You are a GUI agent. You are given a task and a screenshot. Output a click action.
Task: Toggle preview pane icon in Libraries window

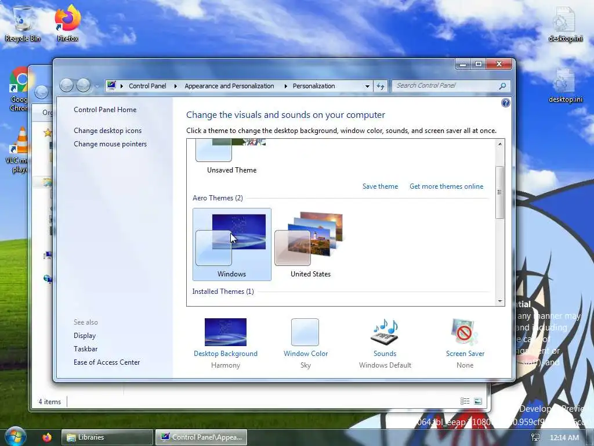click(478, 401)
